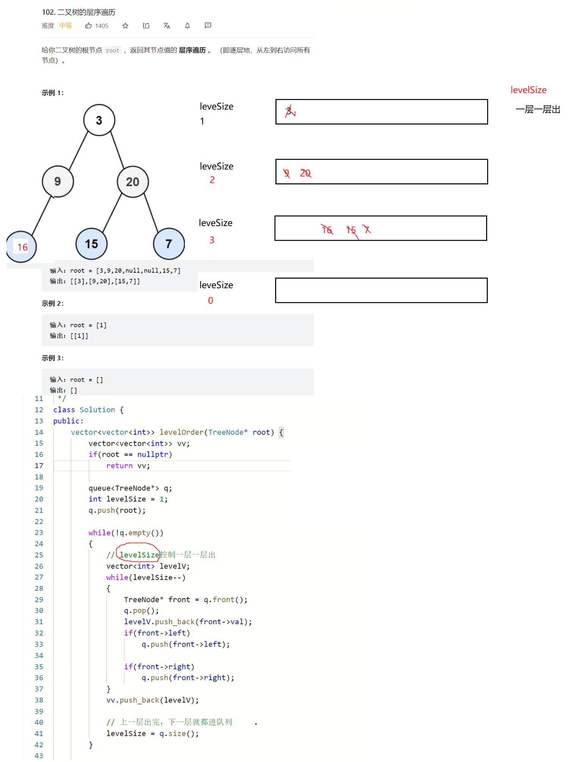Click the first queue box containing crossed 3
Screen dimensions: 572x762
[381, 112]
